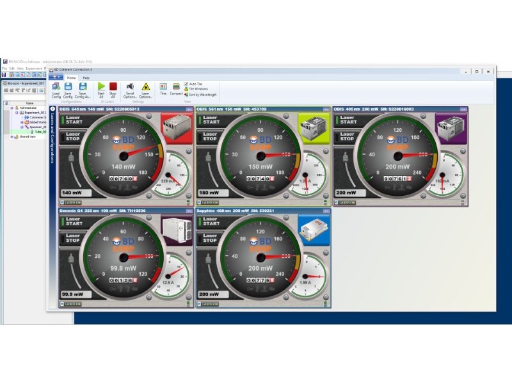Open Save Config As dialog
The height and width of the screenshot is (384, 512).
83,90
